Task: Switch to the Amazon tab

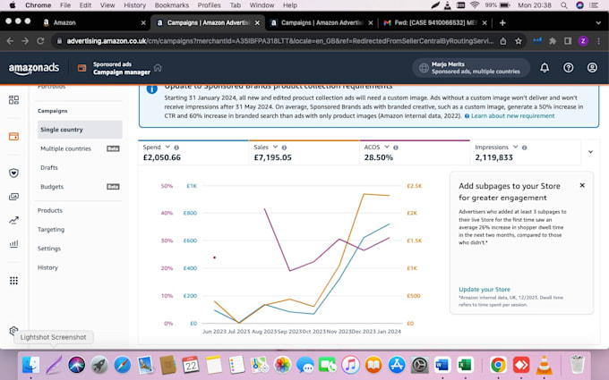Action: click(x=93, y=23)
